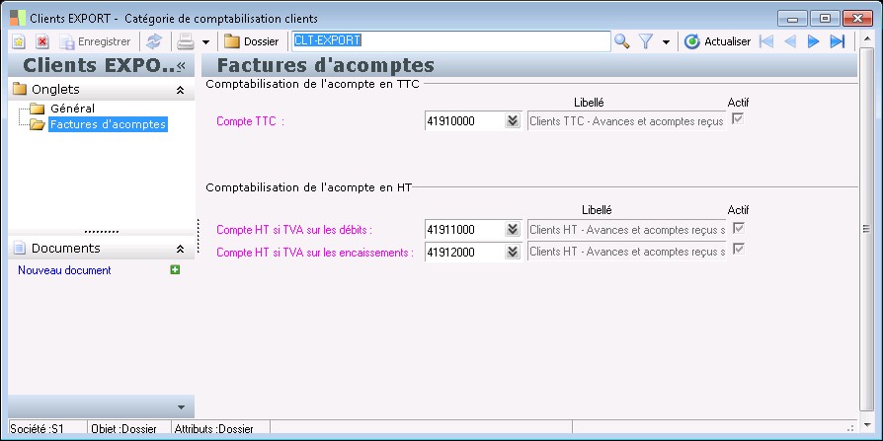Click the red delete record icon

[x=42, y=41]
